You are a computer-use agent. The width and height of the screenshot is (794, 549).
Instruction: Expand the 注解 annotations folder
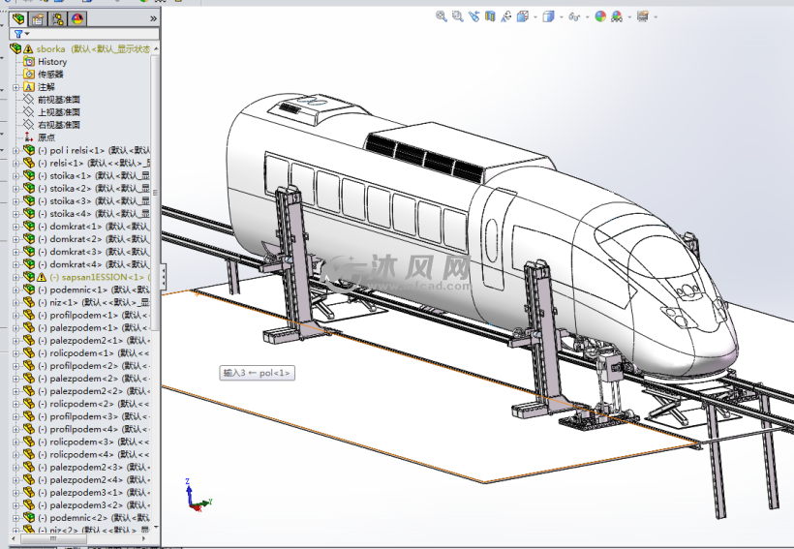point(16,87)
